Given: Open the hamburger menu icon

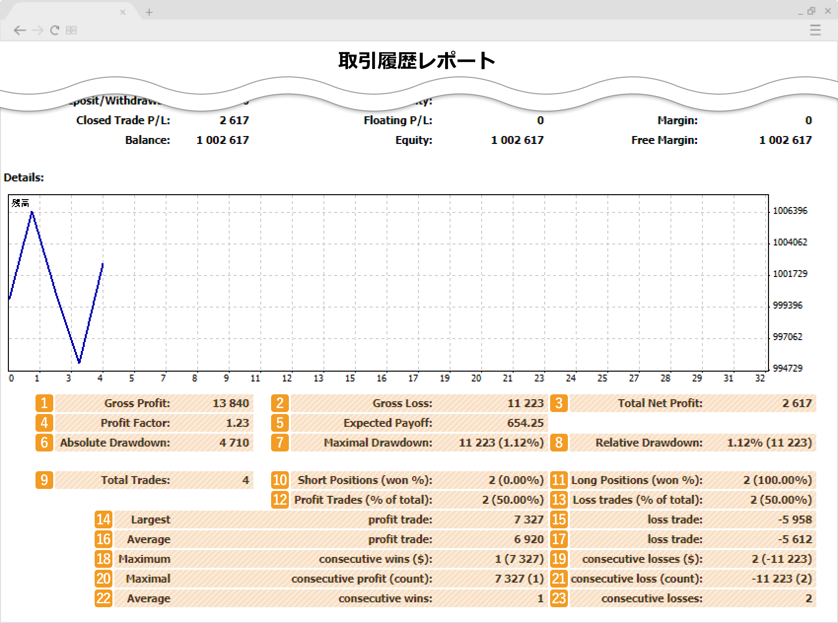Looking at the screenshot, I should point(815,30).
